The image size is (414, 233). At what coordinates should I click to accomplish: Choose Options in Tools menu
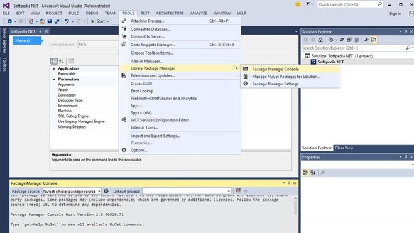coord(180,150)
